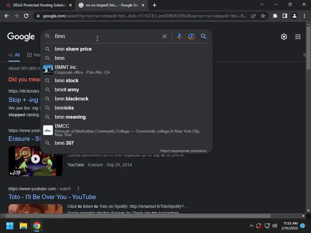Show hidden system tray icons
Image resolution: width=311 pixels, height=233 pixels.
[x=251, y=226]
